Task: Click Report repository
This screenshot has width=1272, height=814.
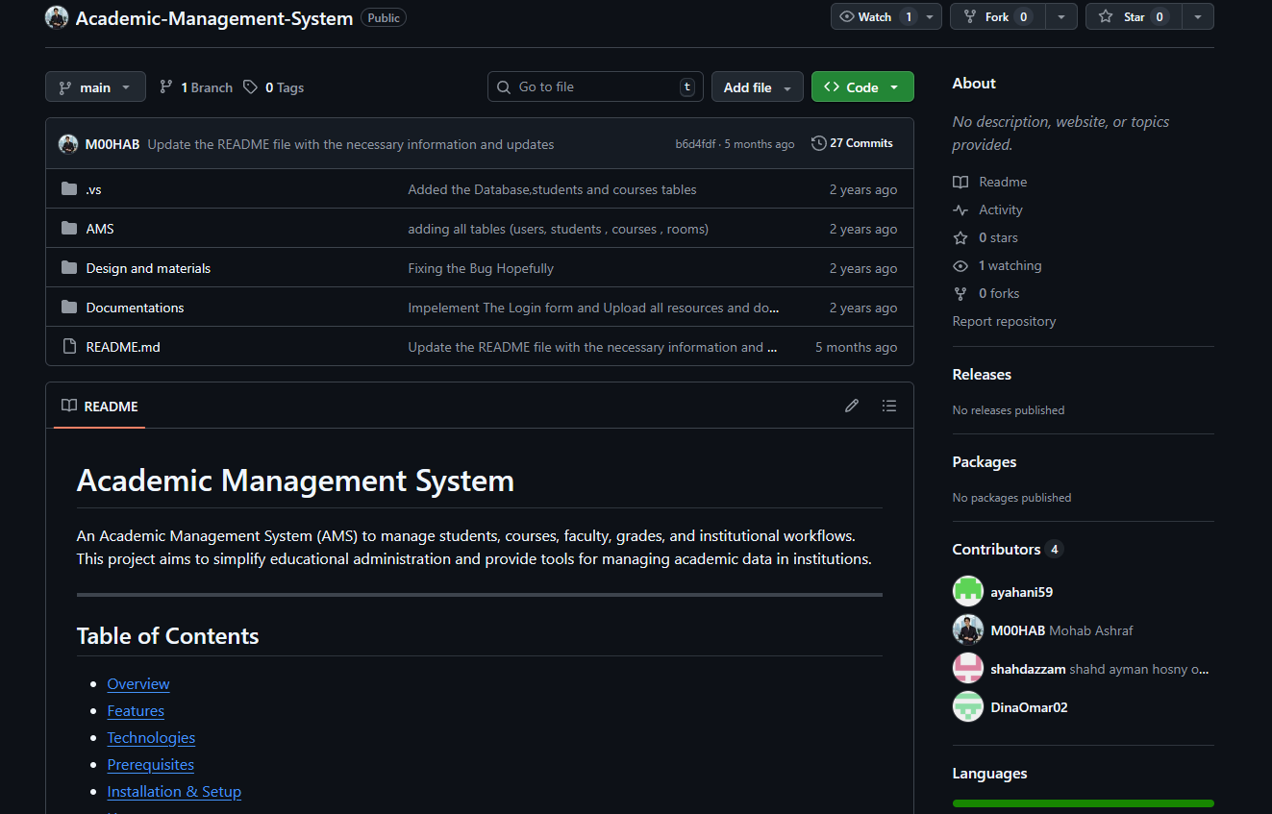Action: tap(1004, 321)
